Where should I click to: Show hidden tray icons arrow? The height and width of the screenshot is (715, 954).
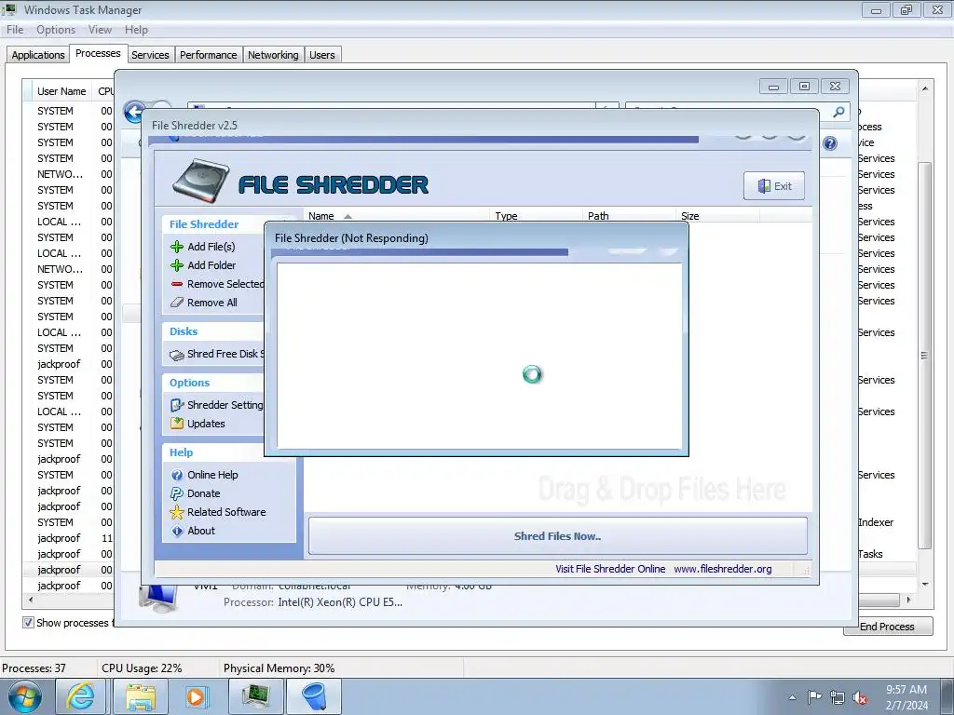click(x=792, y=697)
